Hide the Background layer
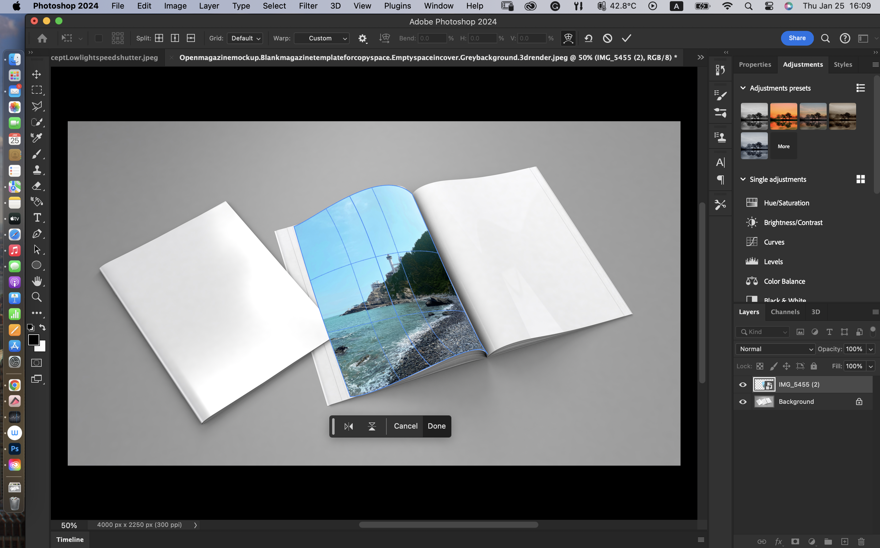The image size is (880, 548). pyautogui.click(x=742, y=402)
